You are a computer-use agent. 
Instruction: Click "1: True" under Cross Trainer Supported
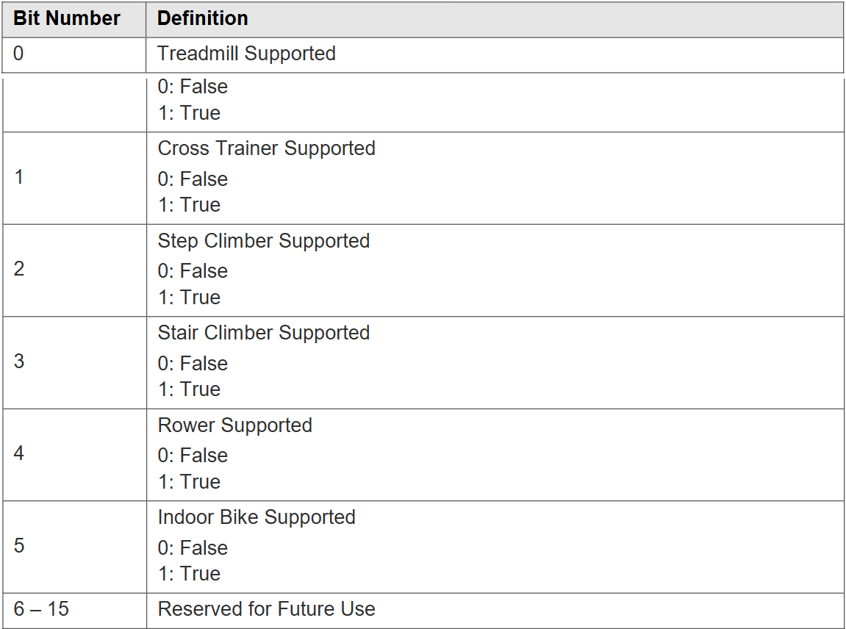[189, 205]
